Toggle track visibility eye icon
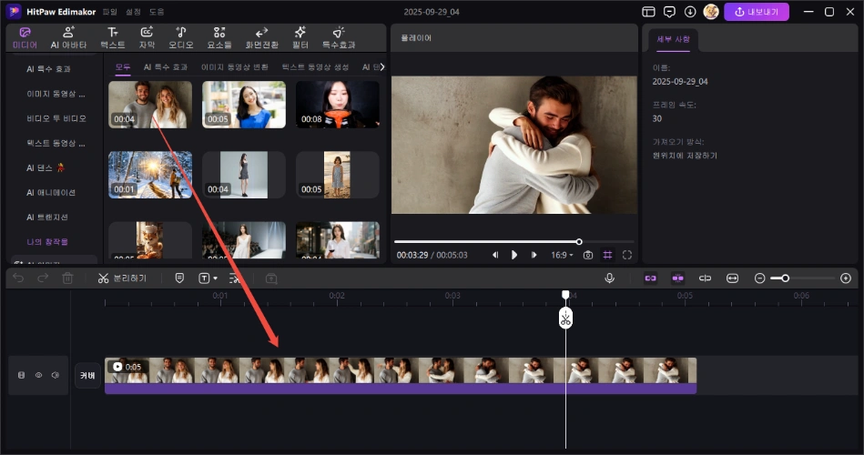Image resolution: width=864 pixels, height=455 pixels. pyautogui.click(x=38, y=375)
